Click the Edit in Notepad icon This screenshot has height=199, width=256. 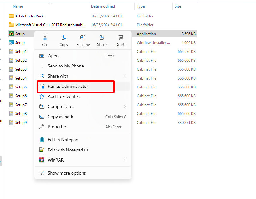(x=42, y=140)
